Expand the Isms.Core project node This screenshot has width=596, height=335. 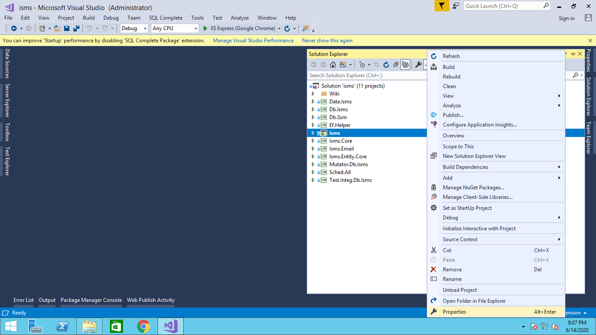313,141
